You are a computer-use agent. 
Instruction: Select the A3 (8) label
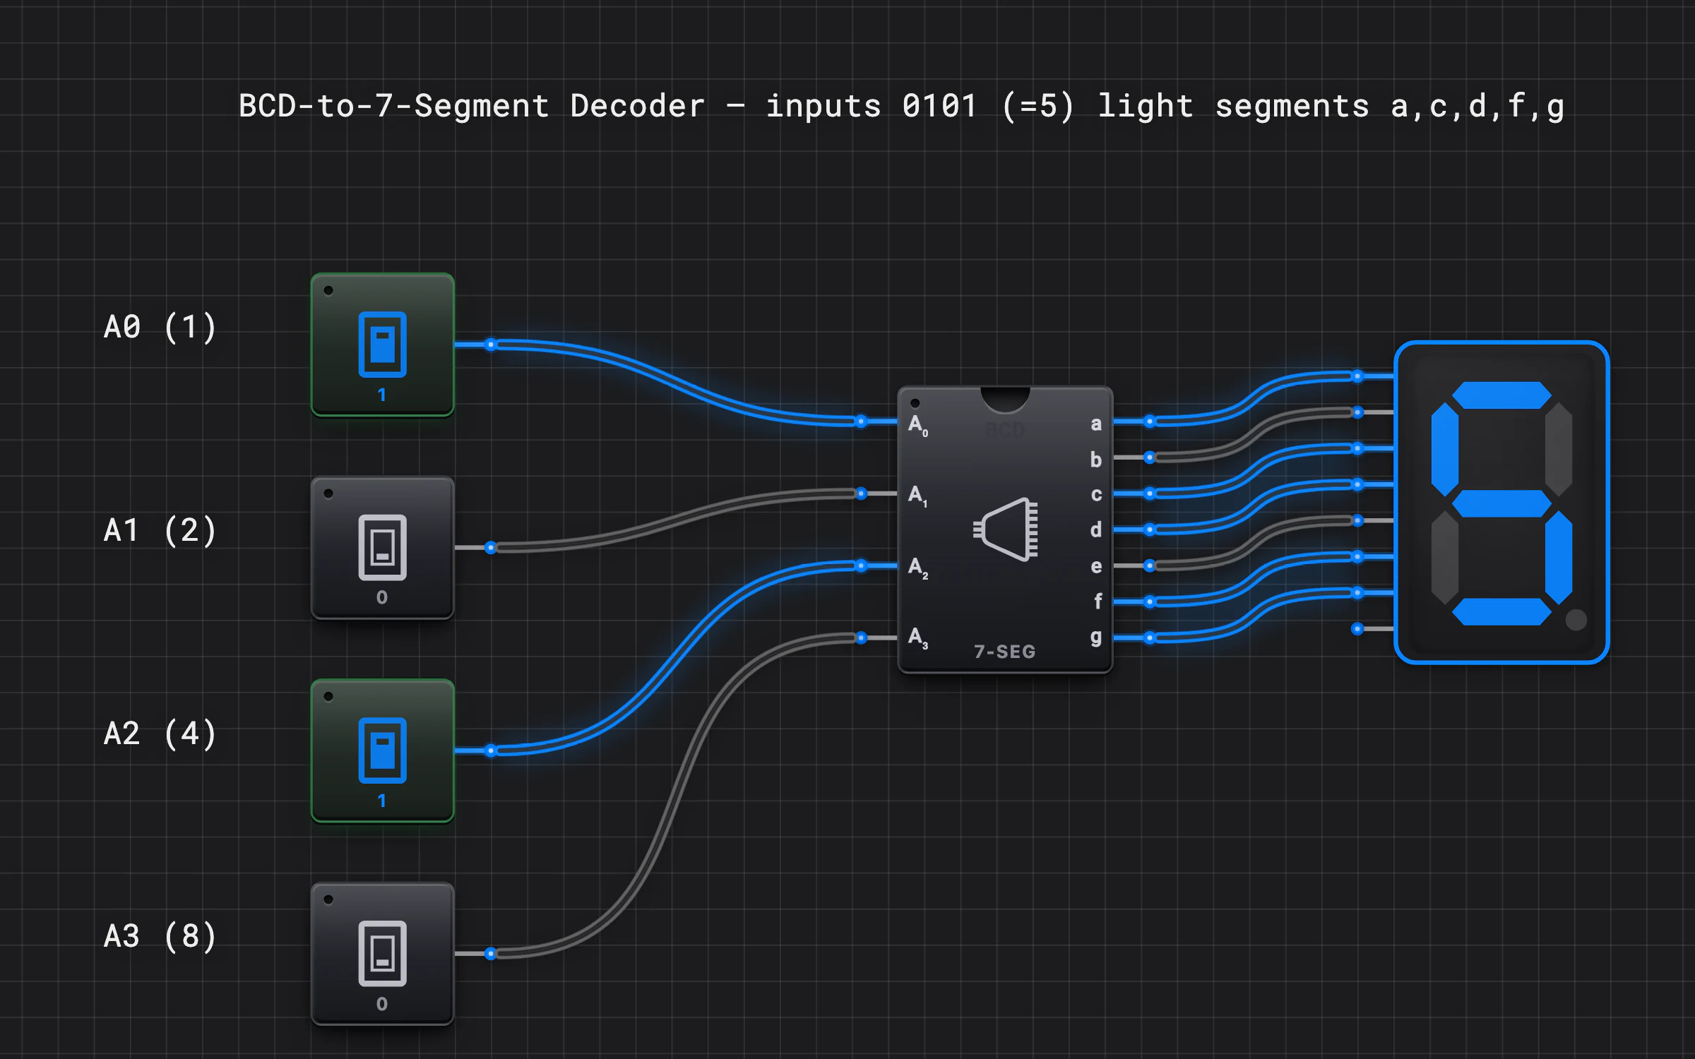click(160, 937)
